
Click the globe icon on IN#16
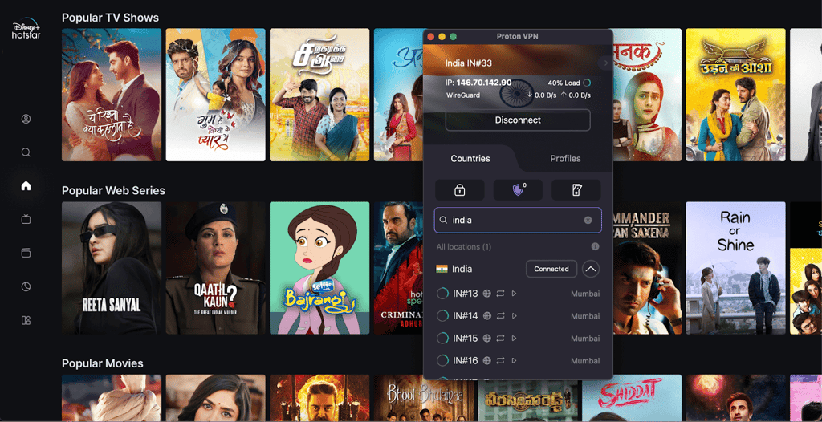click(x=487, y=361)
